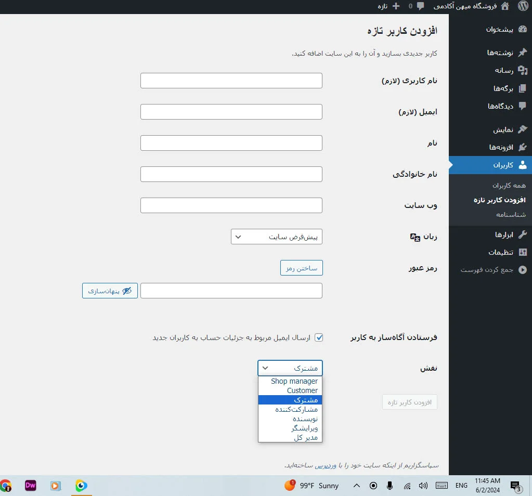Select the نوشته‌ها (Posts) sidebar icon
Screen dimensions: 532x496
click(x=523, y=52)
